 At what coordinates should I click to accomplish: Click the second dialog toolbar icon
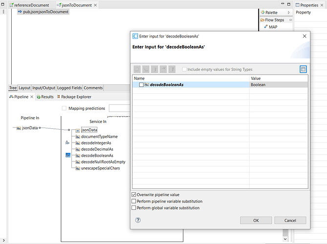(x=146, y=69)
